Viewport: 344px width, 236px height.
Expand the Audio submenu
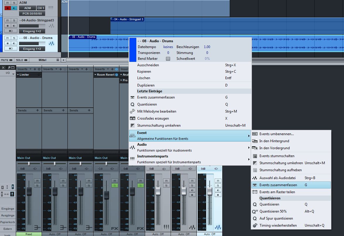(190, 147)
